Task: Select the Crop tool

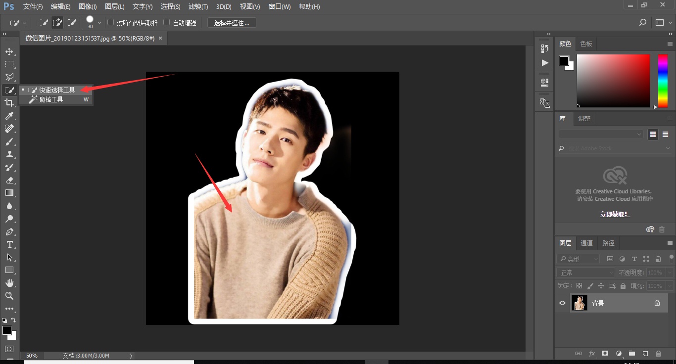Action: click(x=9, y=103)
